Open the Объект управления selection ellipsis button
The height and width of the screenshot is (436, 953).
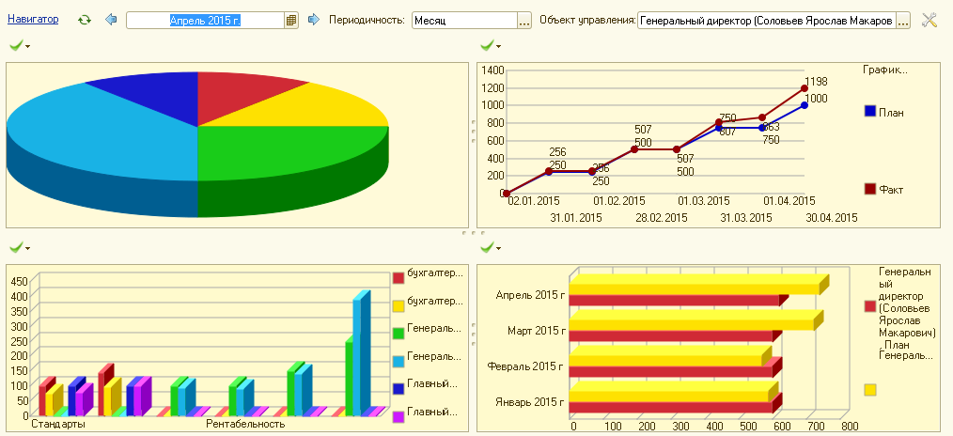click(903, 20)
